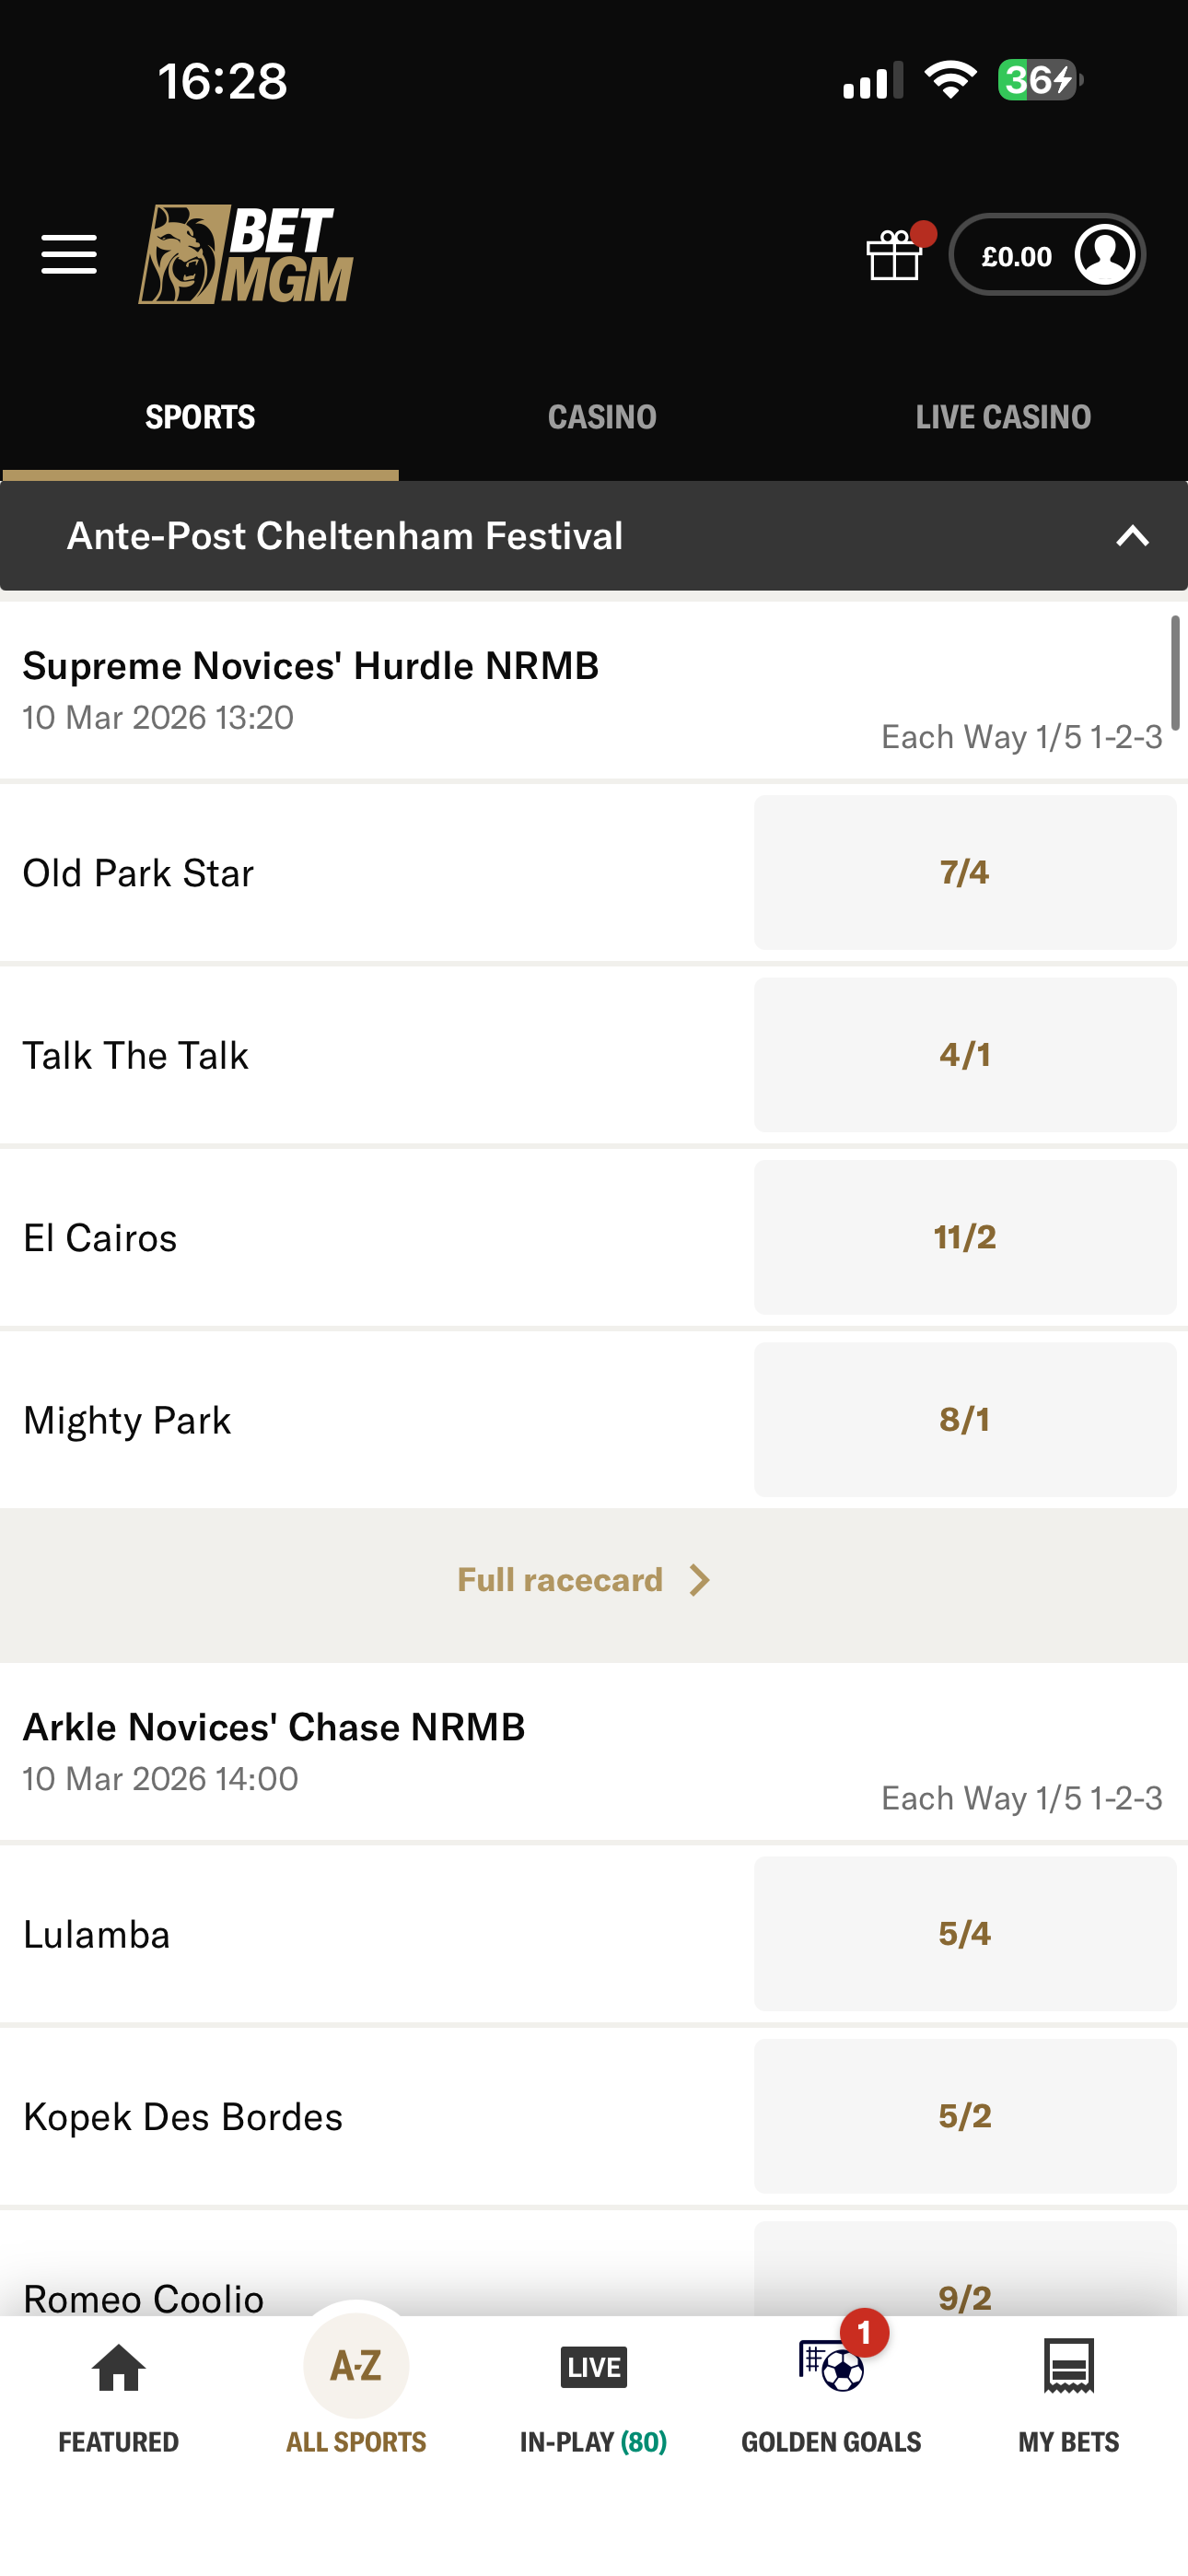Switch to the Casino tab

(602, 417)
